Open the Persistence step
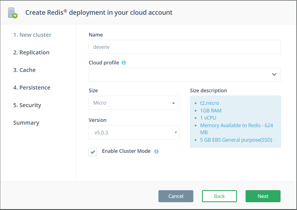 [32, 88]
